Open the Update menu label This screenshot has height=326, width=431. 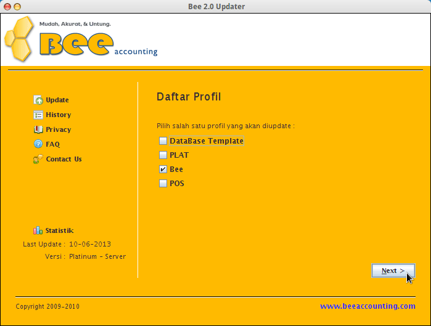pyautogui.click(x=57, y=100)
